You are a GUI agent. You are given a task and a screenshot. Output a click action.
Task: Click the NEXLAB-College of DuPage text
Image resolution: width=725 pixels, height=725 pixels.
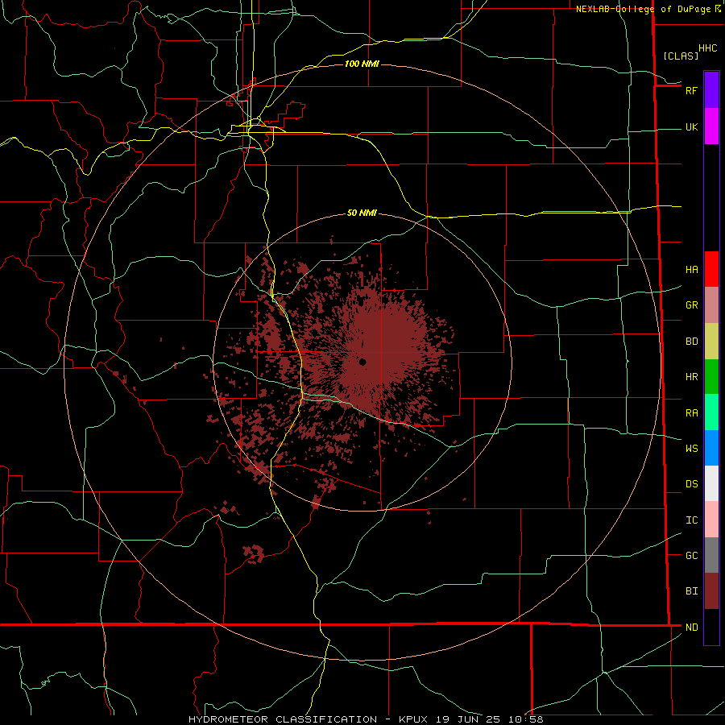click(643, 9)
